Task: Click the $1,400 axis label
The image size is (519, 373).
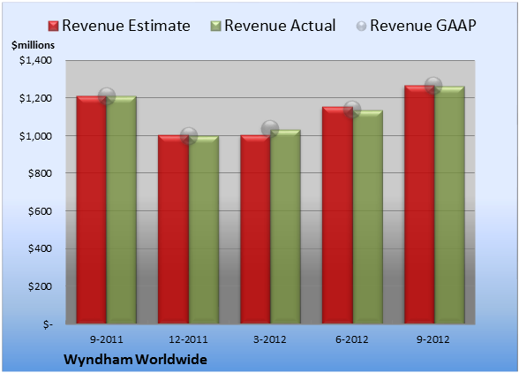Action: tap(35, 60)
